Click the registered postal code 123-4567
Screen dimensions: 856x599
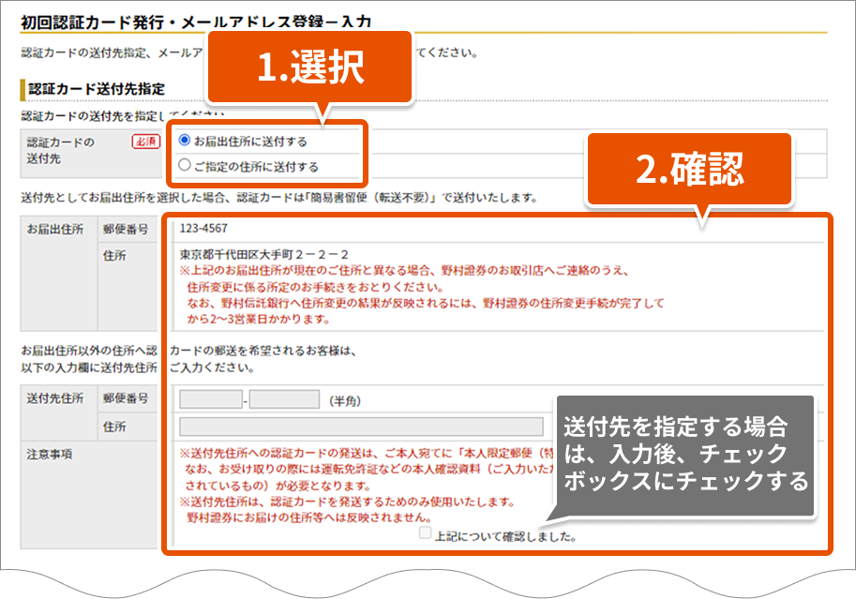[203, 228]
